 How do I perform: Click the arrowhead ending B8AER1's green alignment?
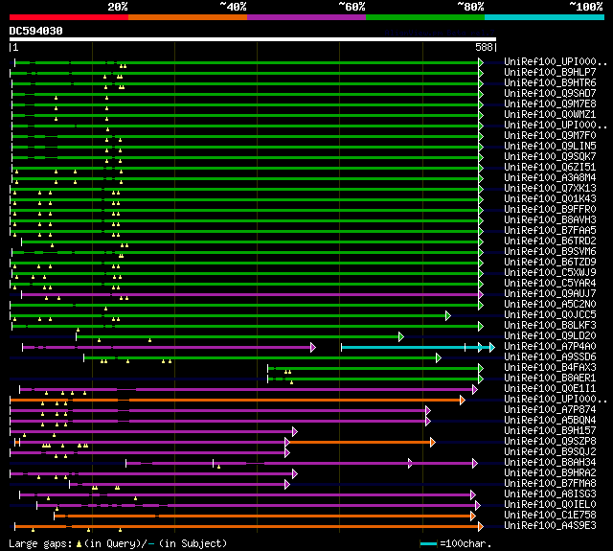pos(481,379)
